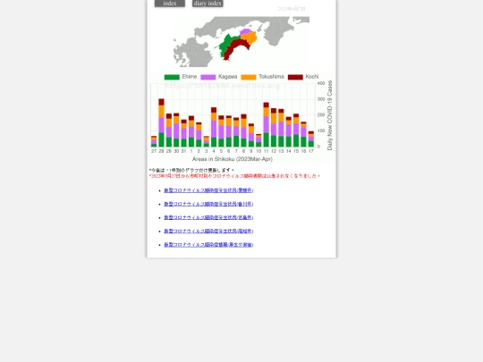Open the 厚生労働省 coronavirus information link
Screen dimensions: 483x362
(x=208, y=245)
